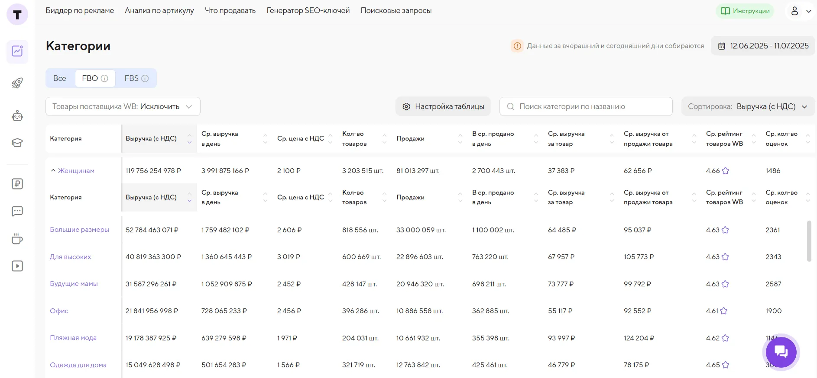Image resolution: width=817 pixels, height=378 pixels.
Task: Open the Товары поставщика WB dropdown
Action: pyautogui.click(x=123, y=106)
